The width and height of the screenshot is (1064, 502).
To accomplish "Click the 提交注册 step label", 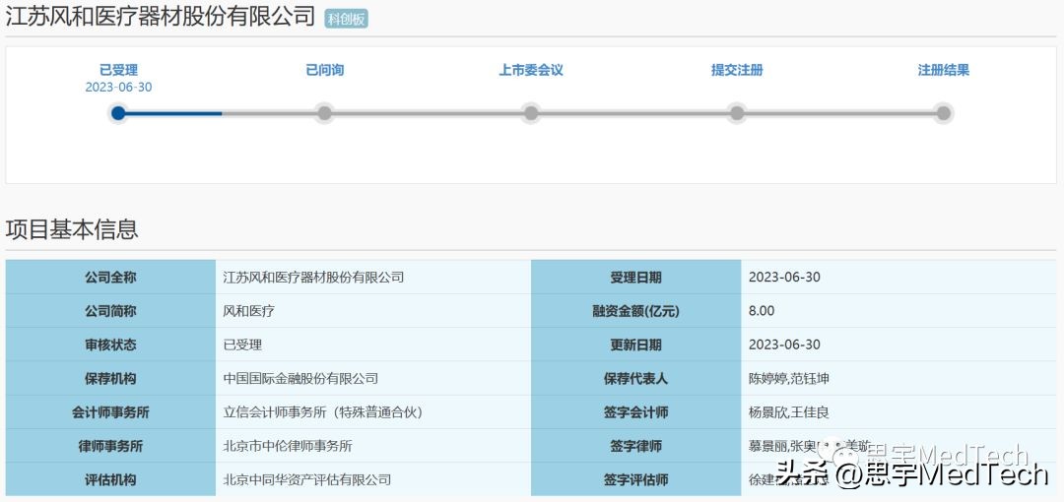I will (737, 70).
